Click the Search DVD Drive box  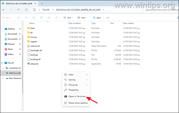point(161,10)
